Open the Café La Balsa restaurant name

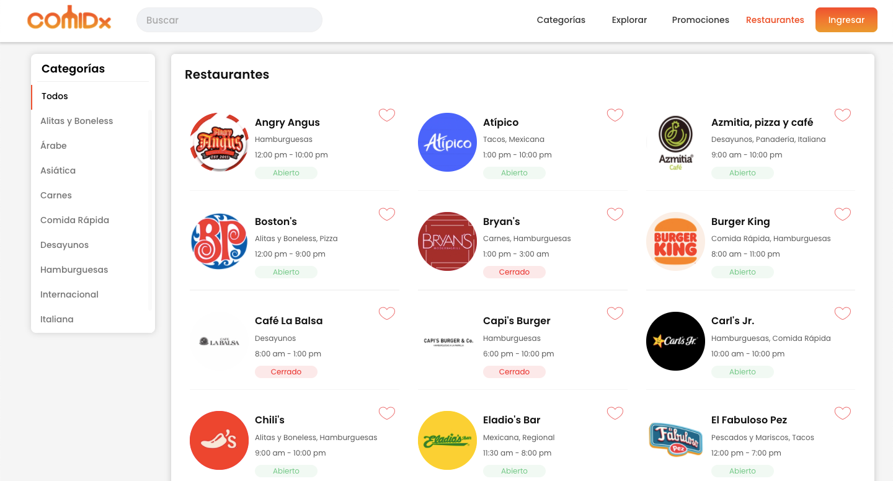(x=289, y=321)
